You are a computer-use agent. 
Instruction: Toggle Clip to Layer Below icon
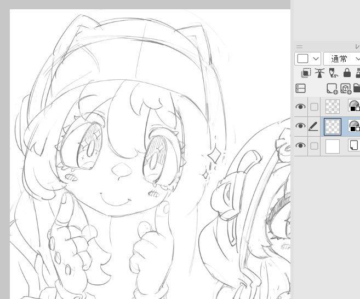point(306,73)
